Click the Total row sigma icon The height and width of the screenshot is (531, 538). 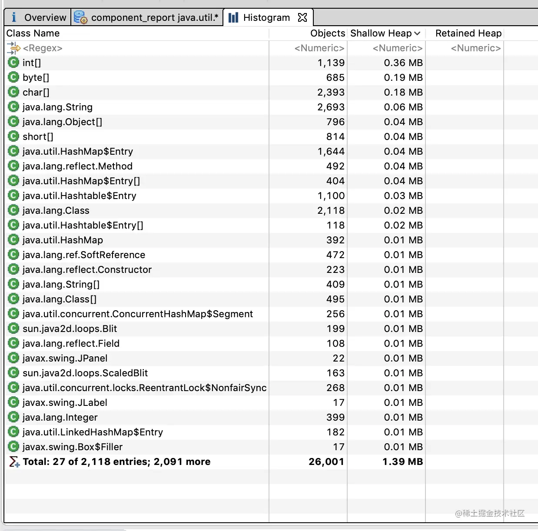tap(14, 461)
